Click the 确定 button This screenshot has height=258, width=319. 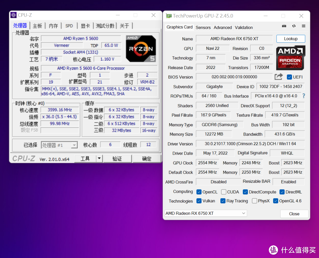tap(147, 158)
